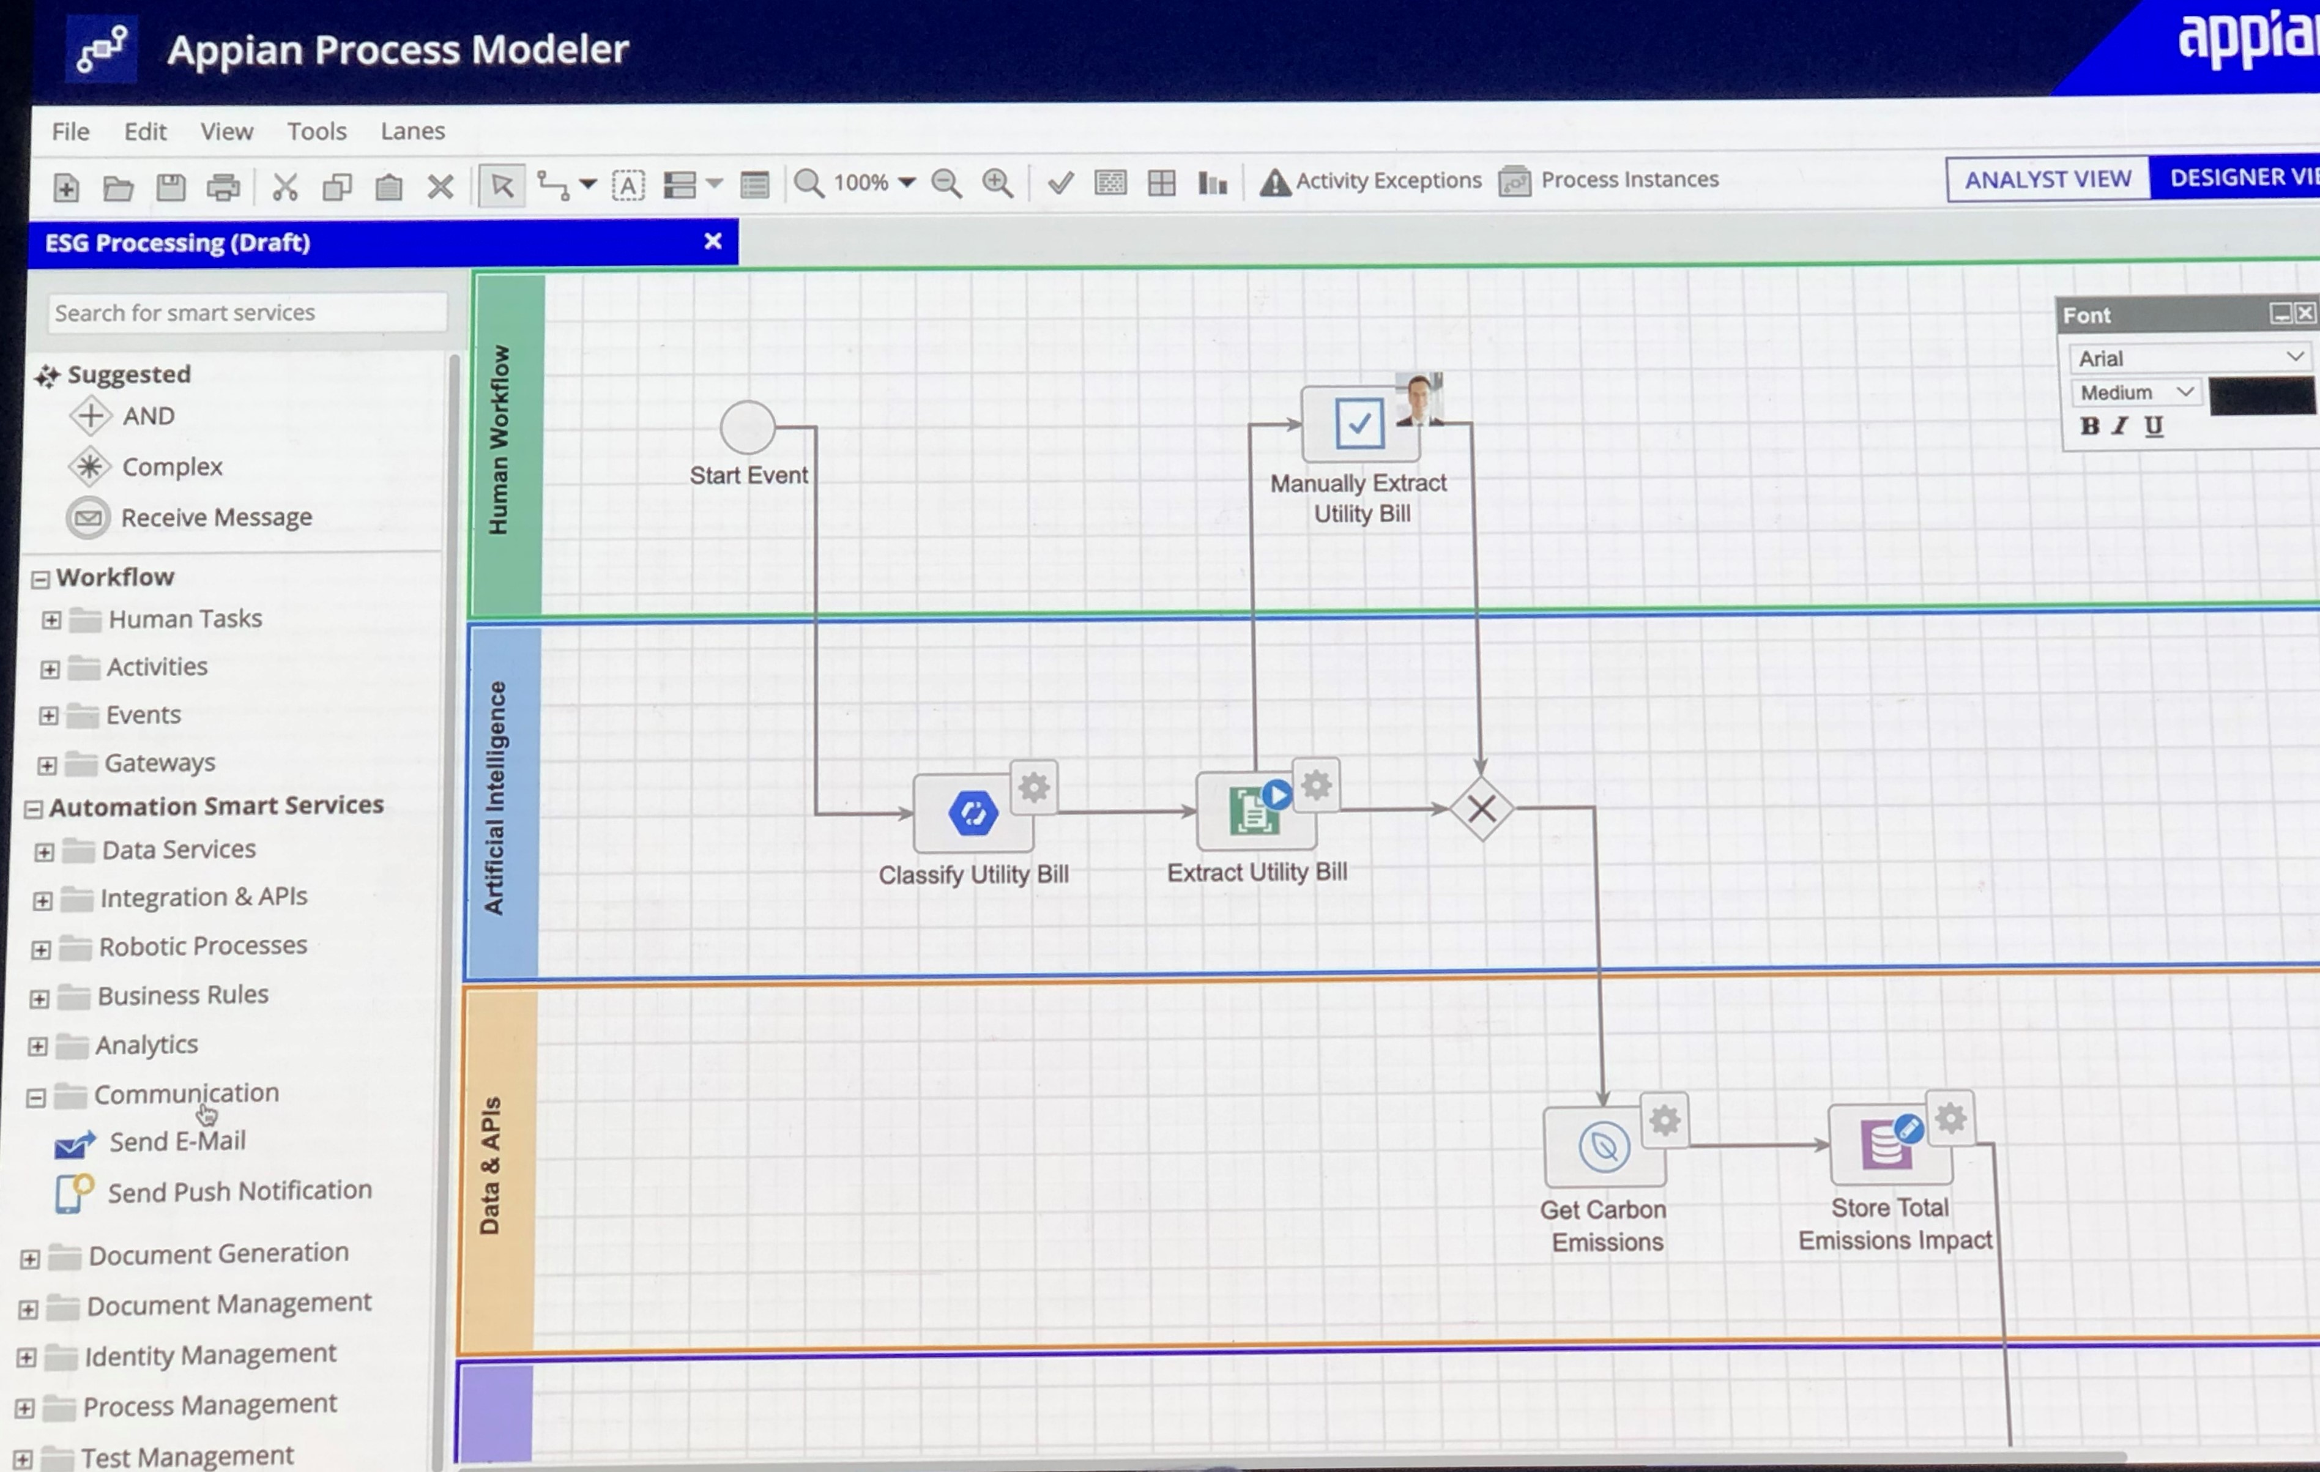
Task: Add the suggested Complex gateway
Action: (146, 467)
